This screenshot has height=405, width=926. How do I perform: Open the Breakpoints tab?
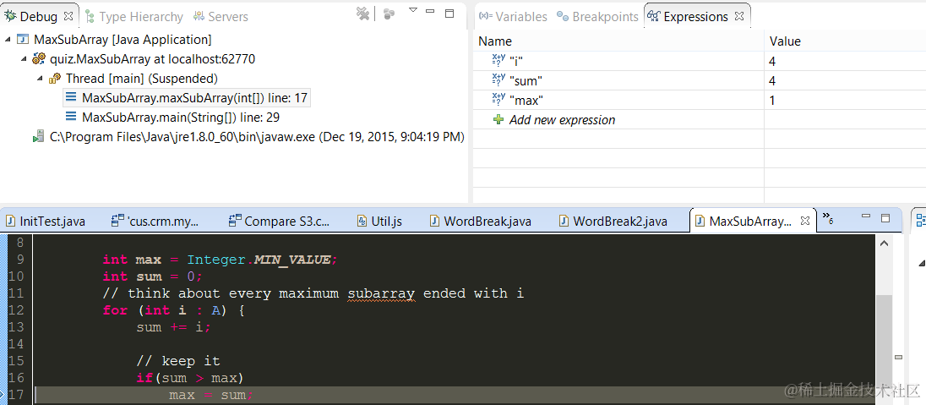coord(597,17)
